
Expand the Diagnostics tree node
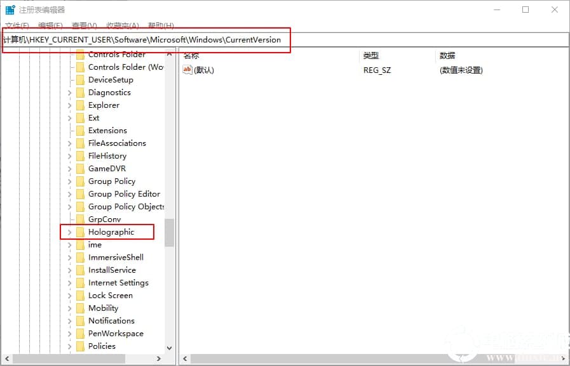69,92
